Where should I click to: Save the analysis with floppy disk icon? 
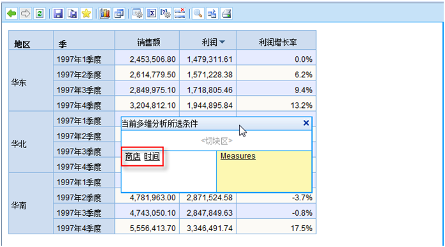(x=58, y=13)
